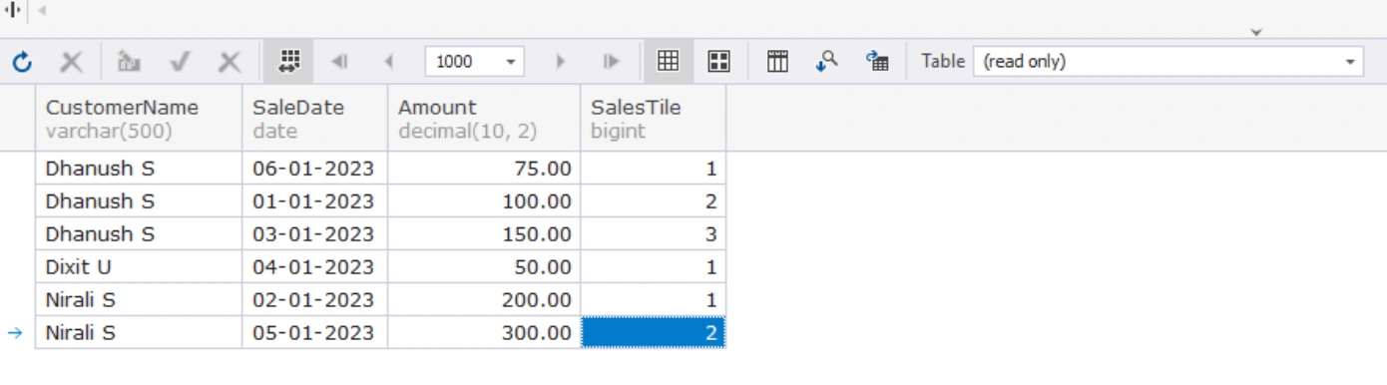Select SalesTile value 3 cell
Screen dimensions: 1387x385
(x=654, y=234)
